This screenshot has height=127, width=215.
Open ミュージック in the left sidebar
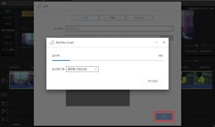[8, 17]
